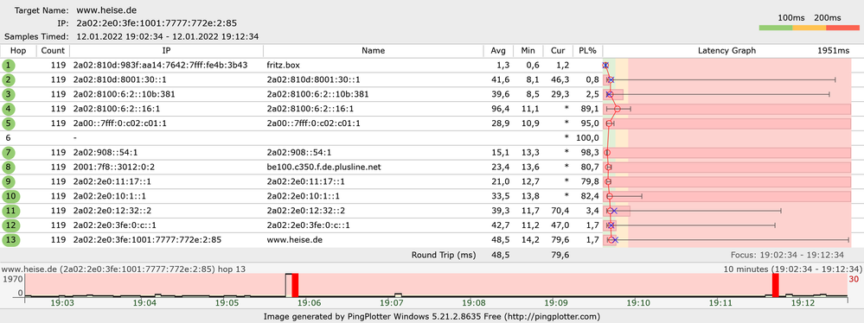Click the 10 minutes timeline range label

[x=792, y=269]
